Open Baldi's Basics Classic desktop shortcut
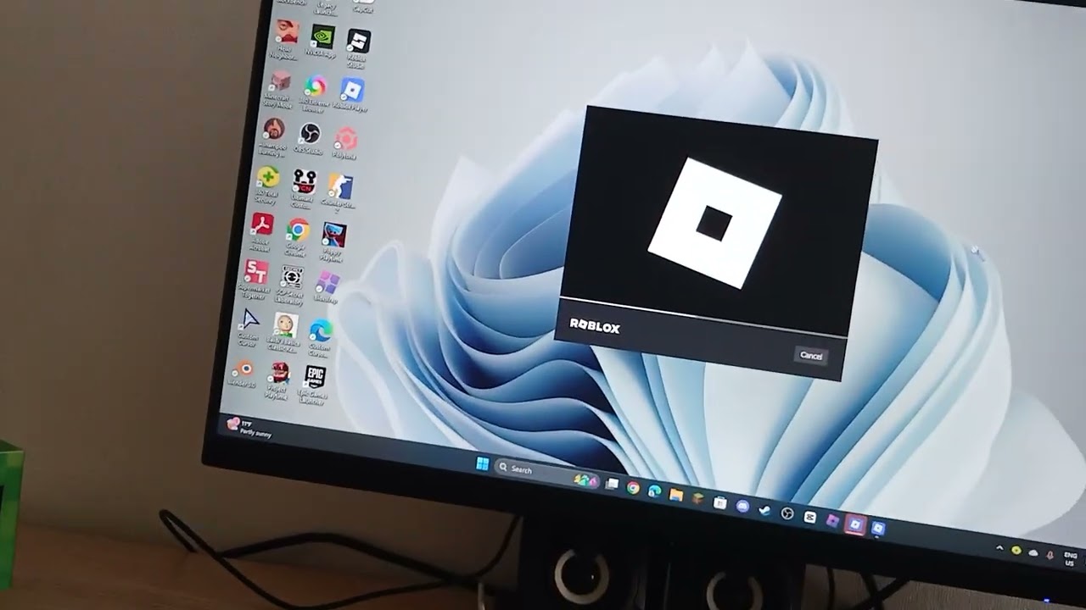The image size is (1086, 610). click(x=284, y=332)
